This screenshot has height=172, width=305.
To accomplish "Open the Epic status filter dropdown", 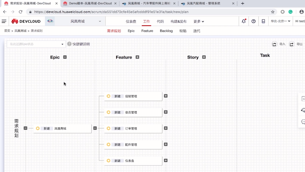I will point(36,44).
